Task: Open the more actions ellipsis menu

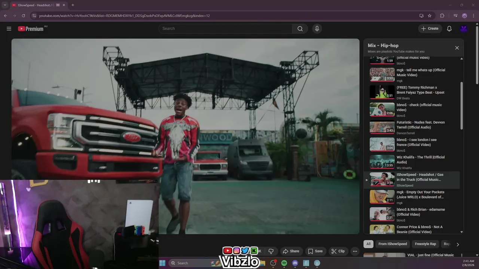Action: tap(355, 251)
